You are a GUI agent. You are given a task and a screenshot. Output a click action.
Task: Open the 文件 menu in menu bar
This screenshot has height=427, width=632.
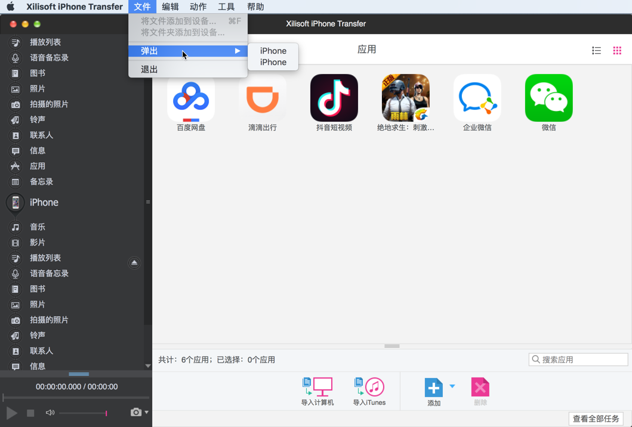142,7
